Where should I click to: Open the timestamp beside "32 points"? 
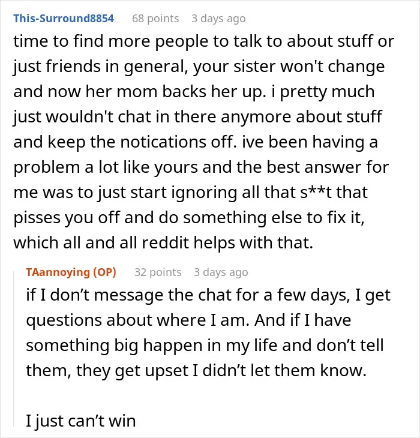pos(221,272)
